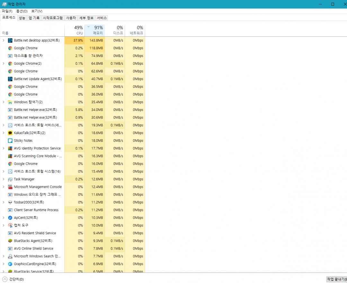
Task: Click the Sticky Notes process icon
Action: (x=10, y=141)
